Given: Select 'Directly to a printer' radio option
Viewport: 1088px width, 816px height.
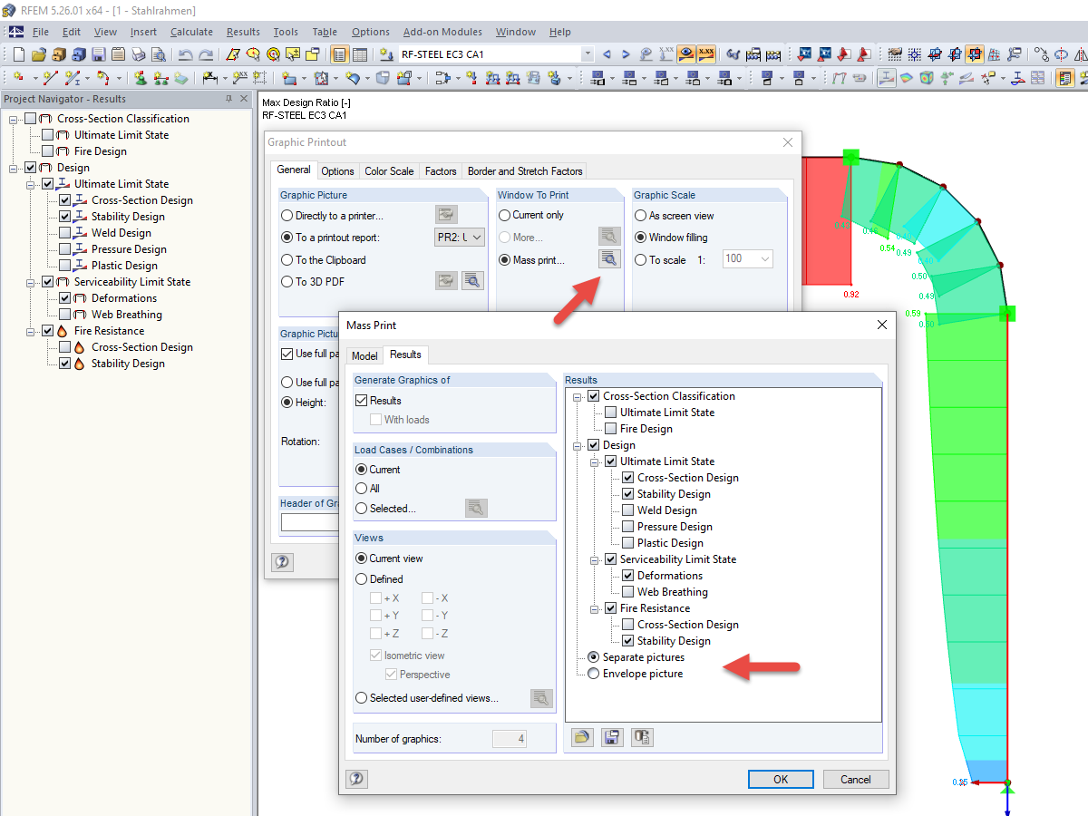Looking at the screenshot, I should (287, 216).
